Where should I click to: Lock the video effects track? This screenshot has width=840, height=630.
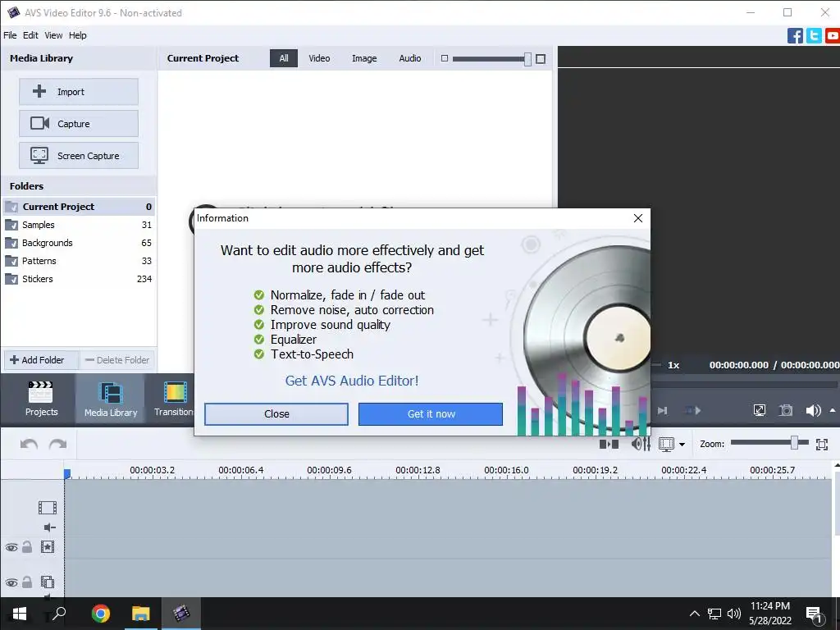tap(27, 547)
